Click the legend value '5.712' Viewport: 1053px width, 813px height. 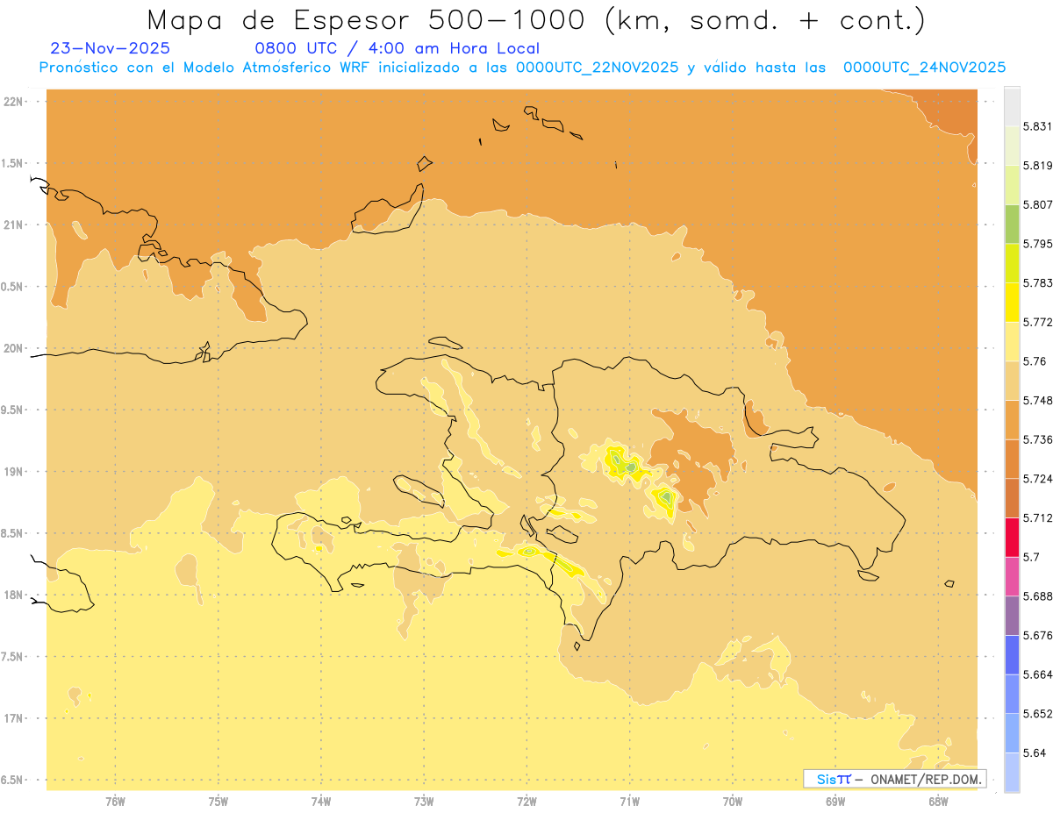(1037, 517)
